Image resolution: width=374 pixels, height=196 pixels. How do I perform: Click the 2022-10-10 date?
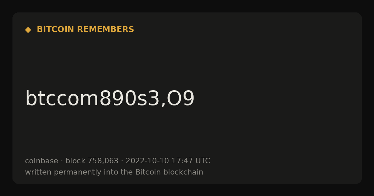147,161
